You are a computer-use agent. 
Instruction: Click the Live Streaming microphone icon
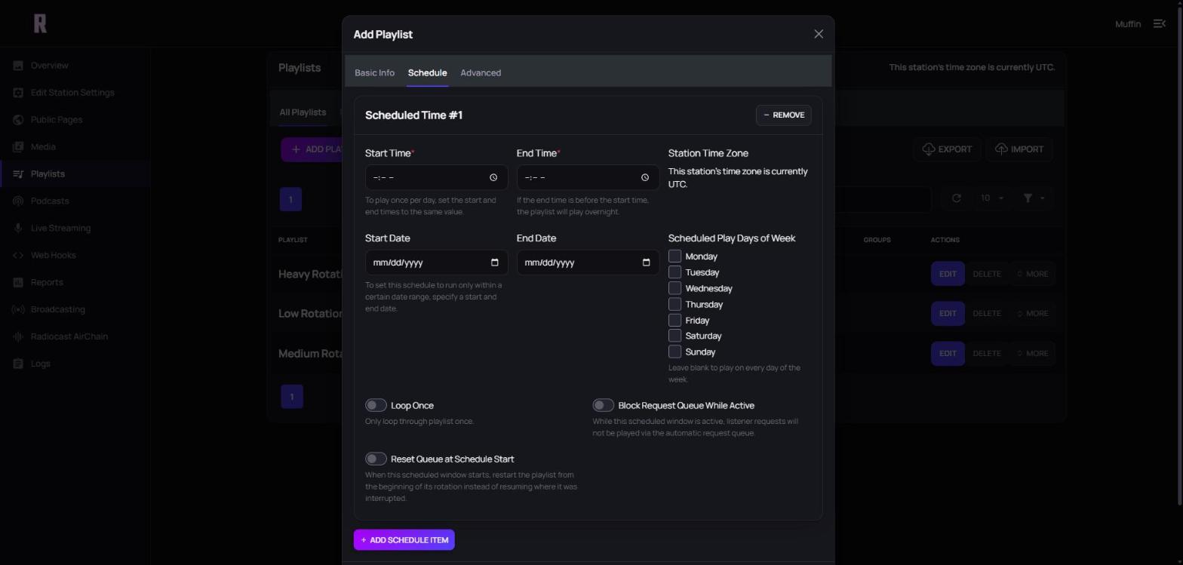[x=18, y=229]
